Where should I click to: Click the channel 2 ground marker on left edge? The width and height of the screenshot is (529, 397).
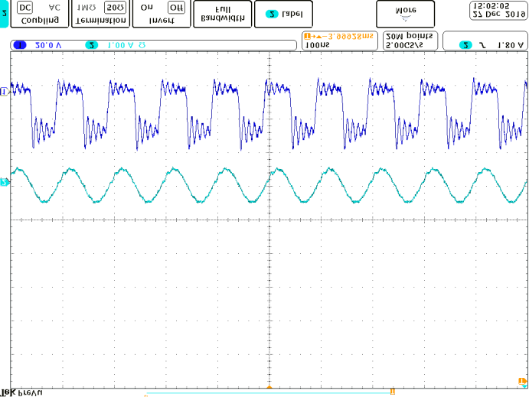click(4, 182)
